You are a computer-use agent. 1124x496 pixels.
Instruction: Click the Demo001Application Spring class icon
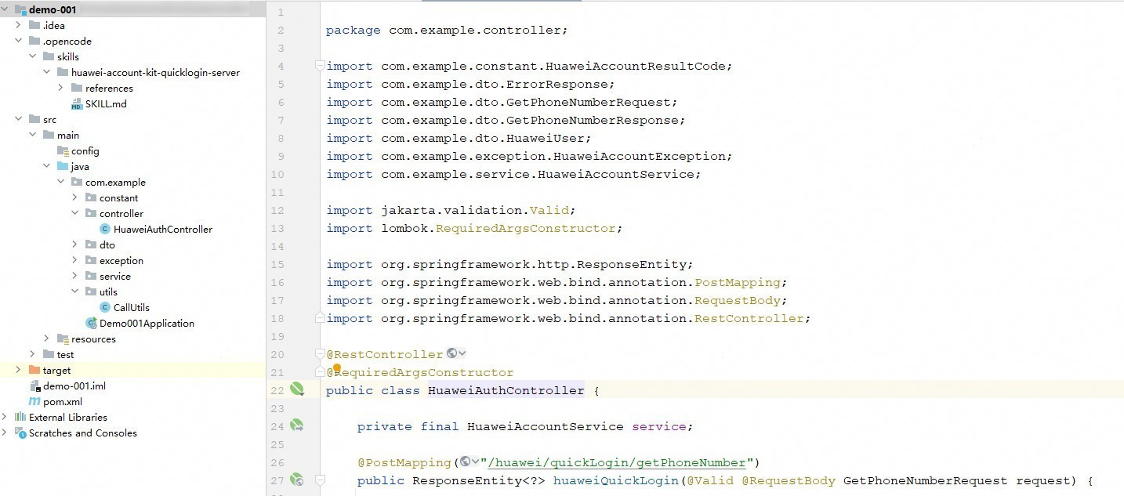pyautogui.click(x=91, y=323)
